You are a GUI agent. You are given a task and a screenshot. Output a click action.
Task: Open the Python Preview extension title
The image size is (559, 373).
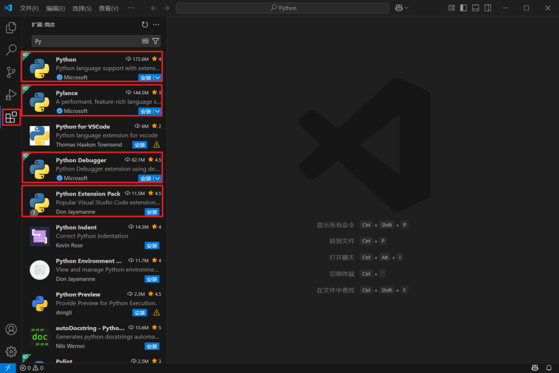78,294
